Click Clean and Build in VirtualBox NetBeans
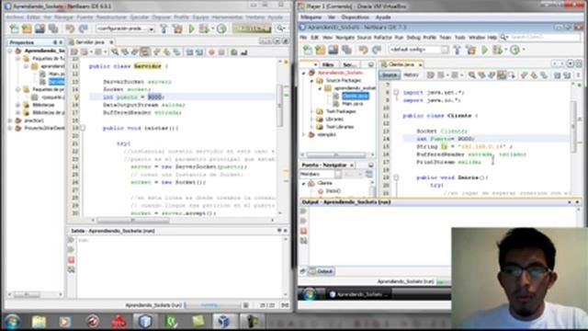588x331 pixels. coord(470,50)
